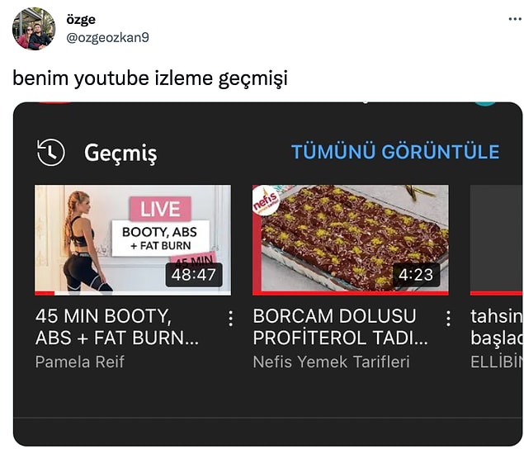Viewport: 524px width, 449px height.
Task: Open the Pamela Reif channel name
Action: coord(79,362)
